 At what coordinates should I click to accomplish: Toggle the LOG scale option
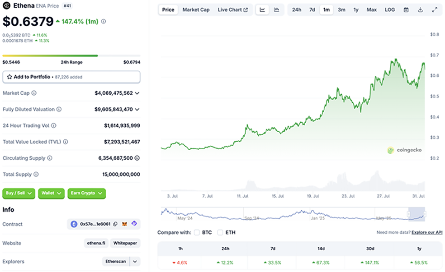click(390, 10)
